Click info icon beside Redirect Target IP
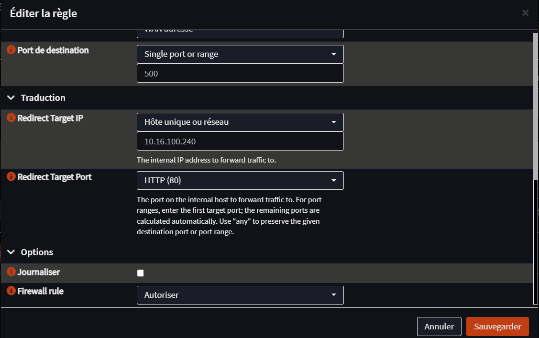Viewport: 539px width, 338px height. [x=11, y=118]
